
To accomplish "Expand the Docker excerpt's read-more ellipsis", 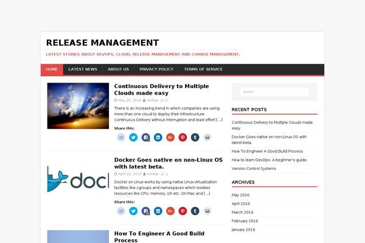I will click(x=207, y=193).
